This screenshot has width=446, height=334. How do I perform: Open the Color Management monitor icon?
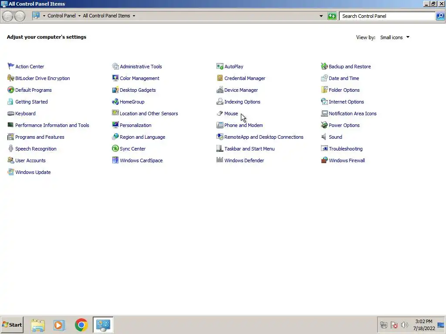(115, 78)
